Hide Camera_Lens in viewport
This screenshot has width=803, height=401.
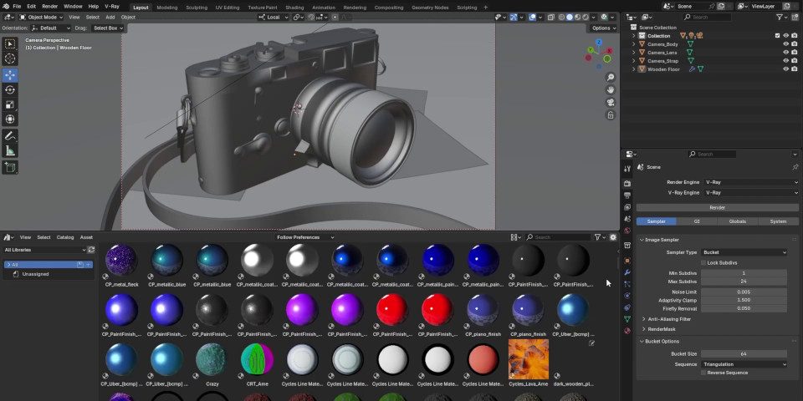pos(785,52)
